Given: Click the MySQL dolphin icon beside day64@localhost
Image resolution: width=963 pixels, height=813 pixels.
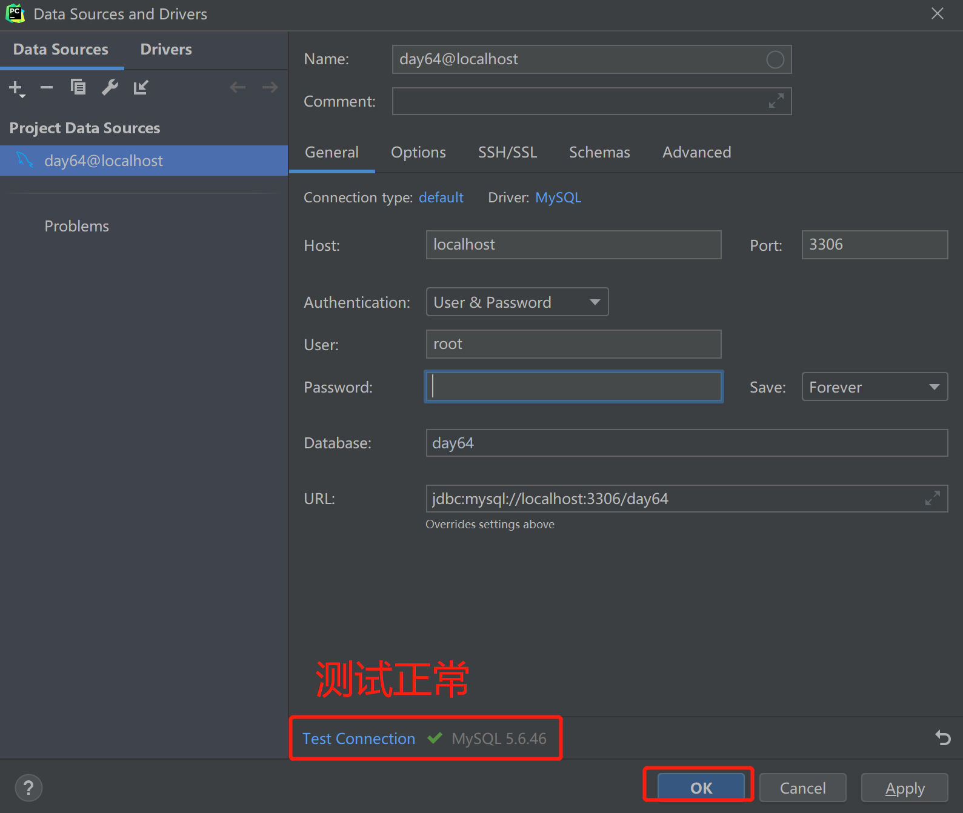Looking at the screenshot, I should (25, 160).
